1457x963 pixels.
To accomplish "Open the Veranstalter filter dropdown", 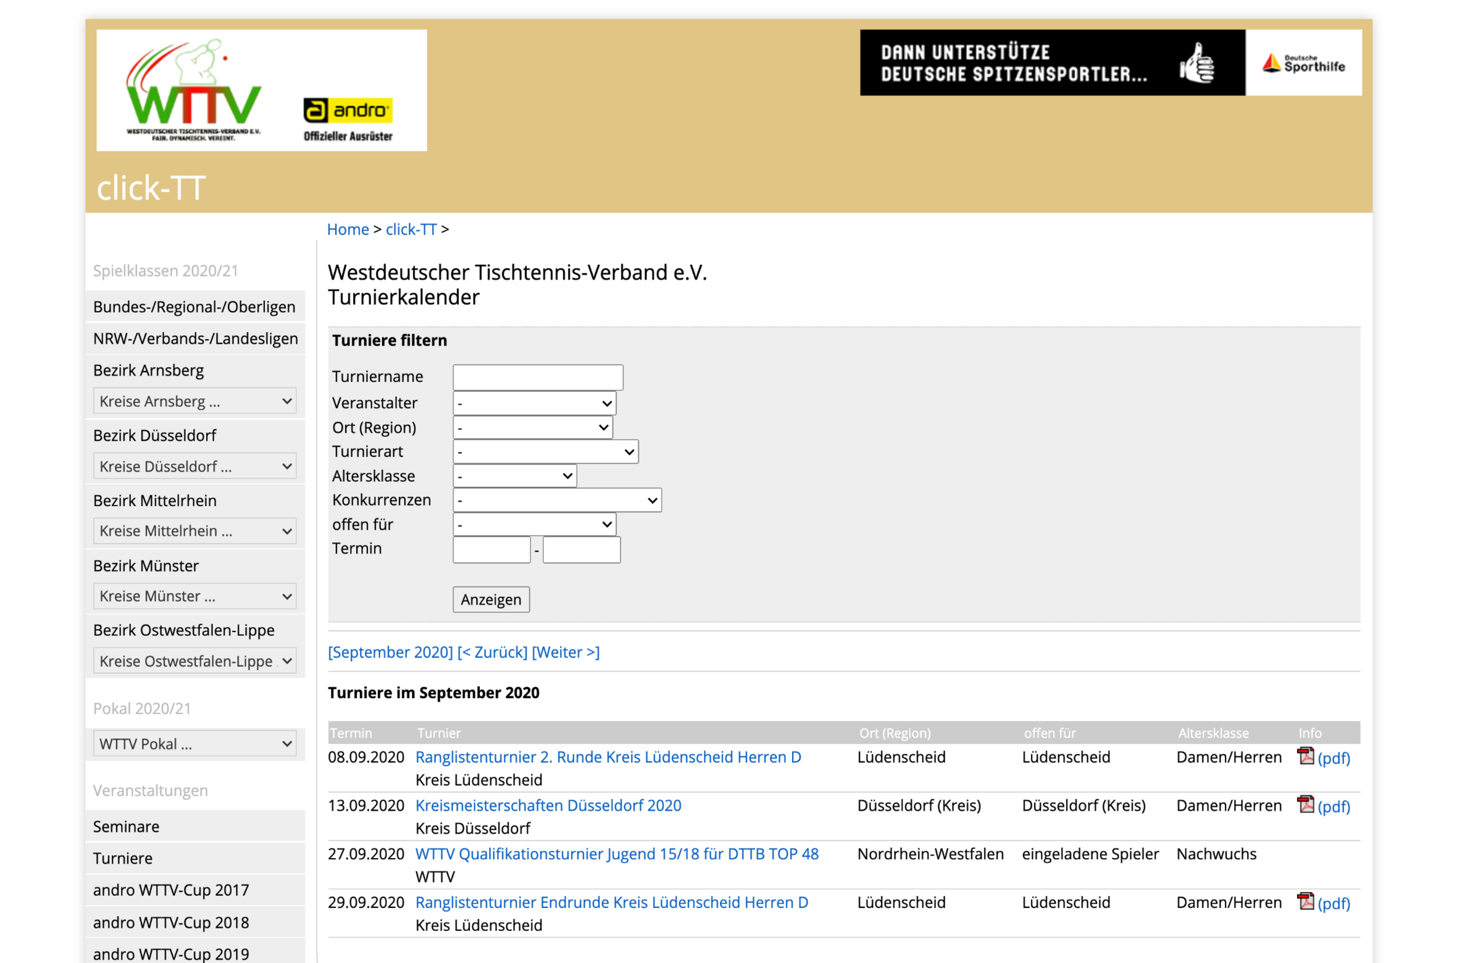I will tap(535, 403).
